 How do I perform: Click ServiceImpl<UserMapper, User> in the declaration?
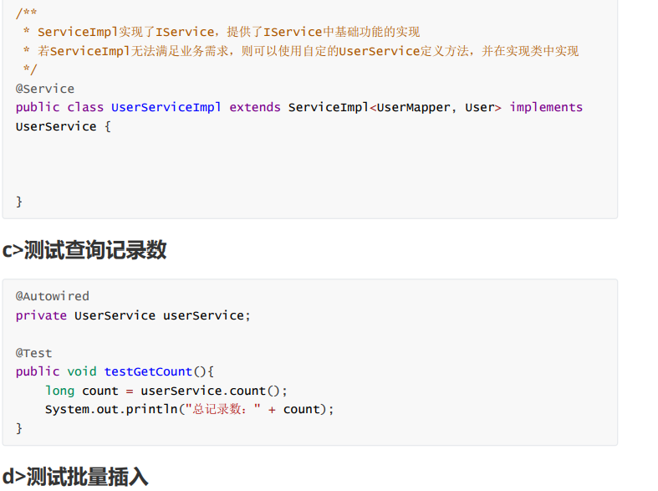[x=395, y=107]
